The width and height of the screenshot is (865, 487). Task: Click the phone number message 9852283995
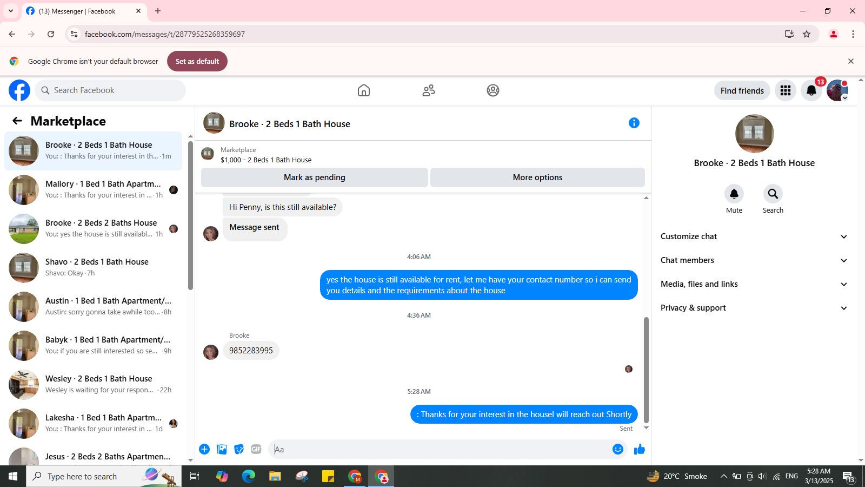coord(251,351)
